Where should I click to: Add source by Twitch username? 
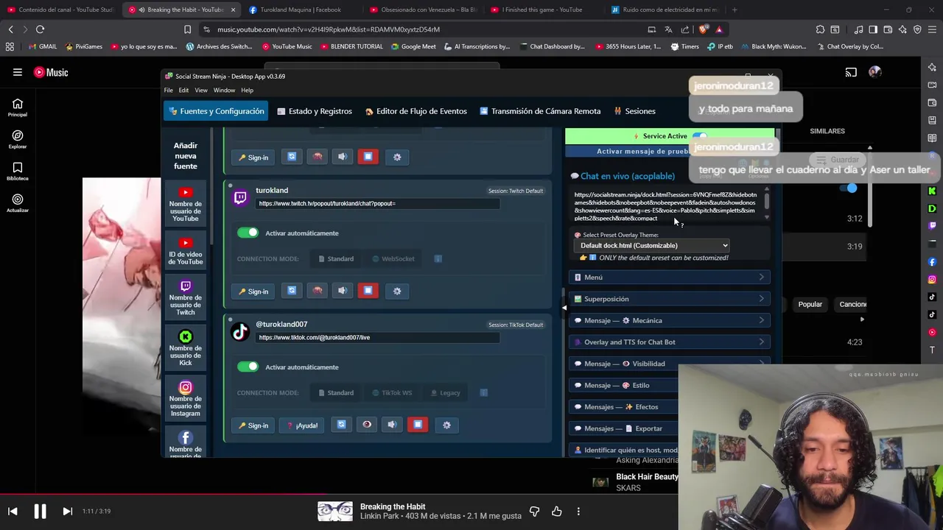pos(186,298)
